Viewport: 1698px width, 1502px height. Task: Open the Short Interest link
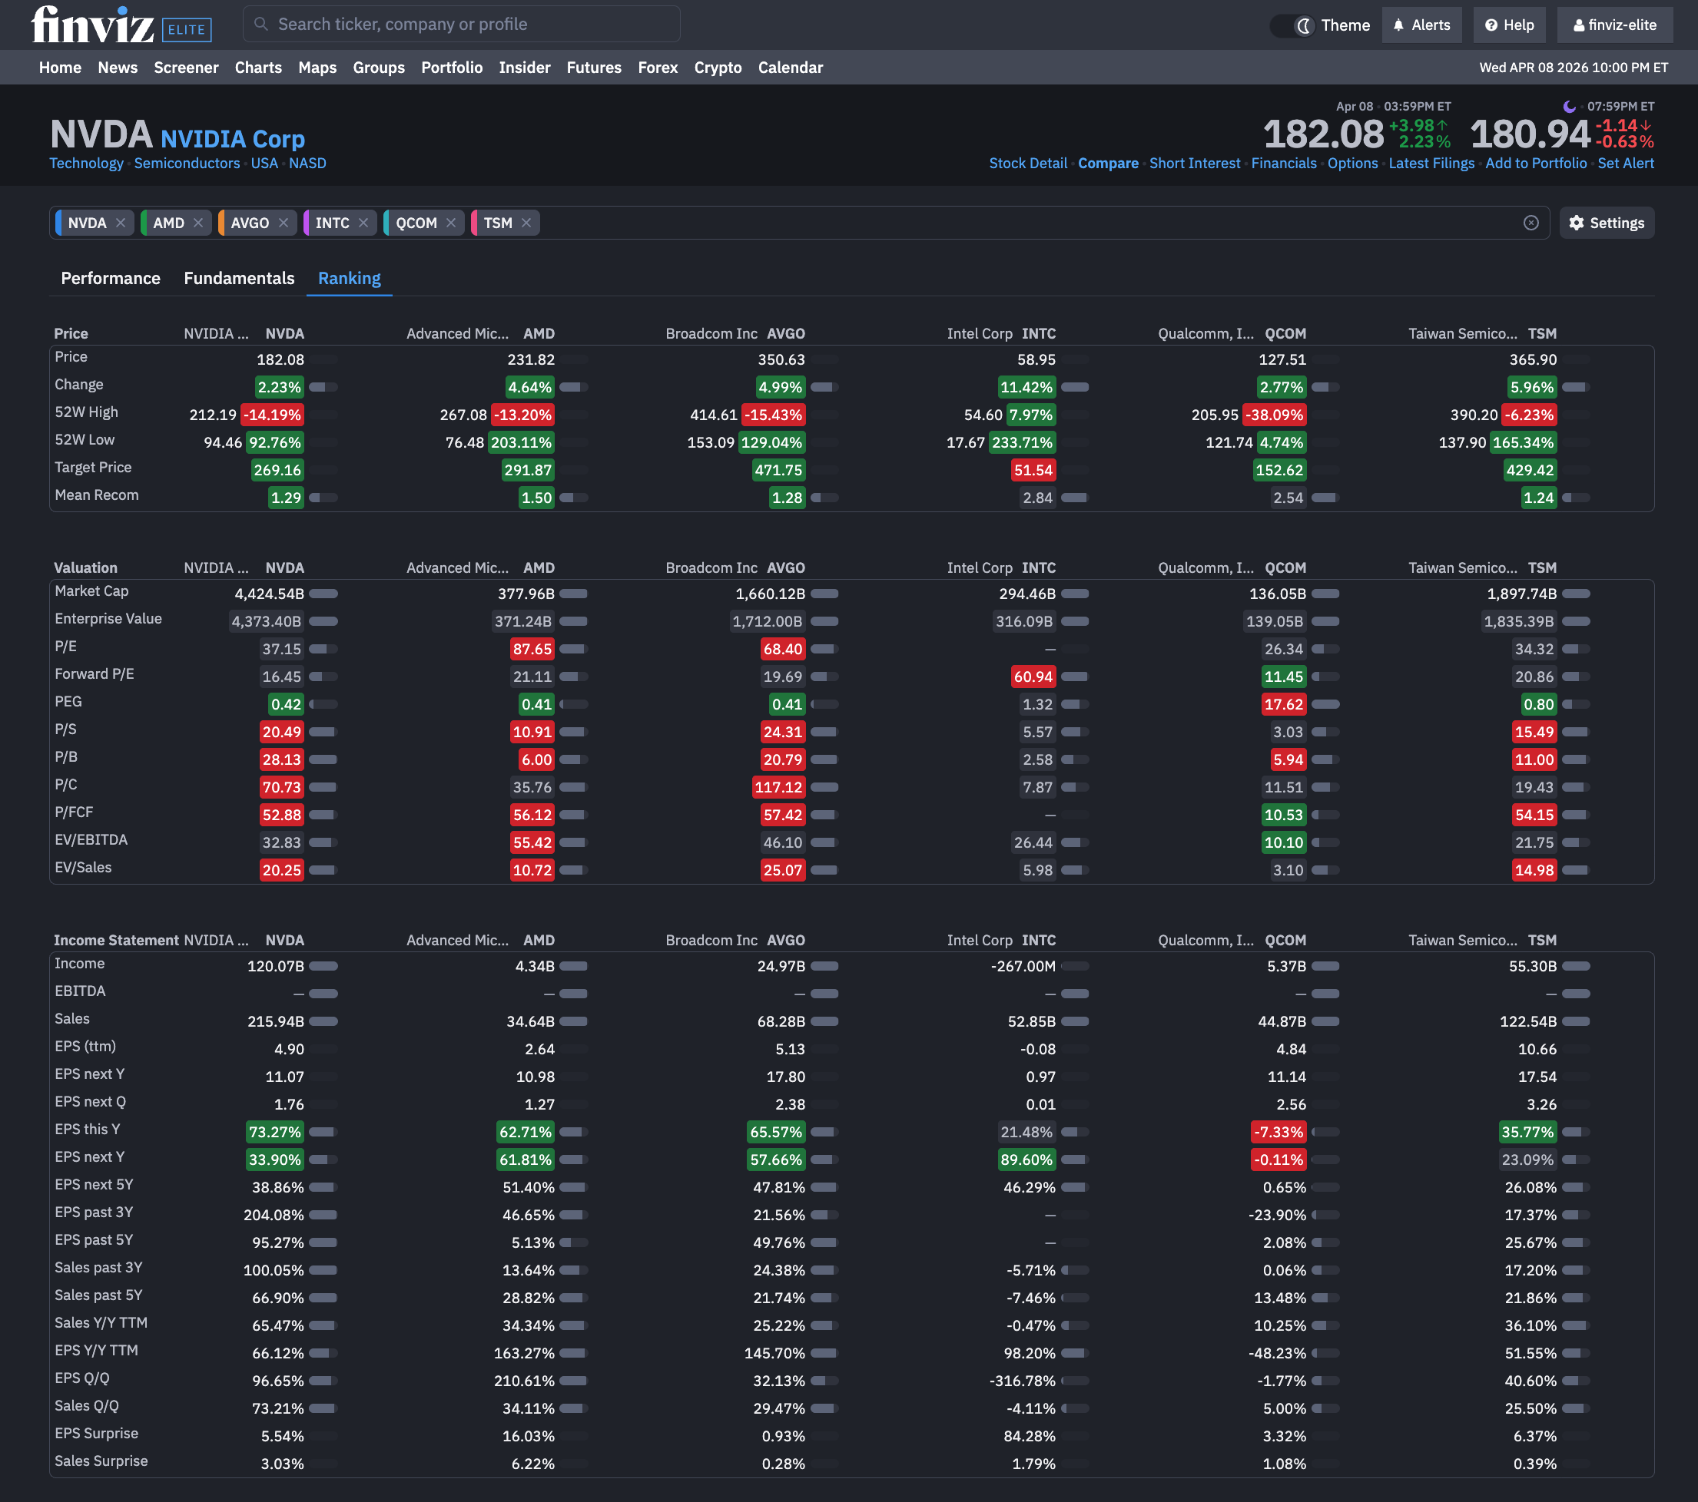click(1194, 164)
